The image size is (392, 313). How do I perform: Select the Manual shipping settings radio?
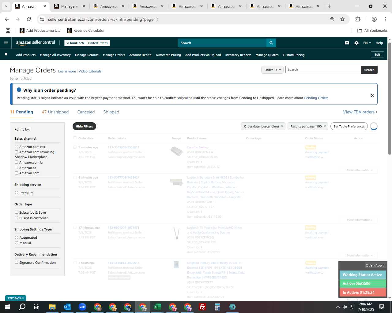click(17, 243)
